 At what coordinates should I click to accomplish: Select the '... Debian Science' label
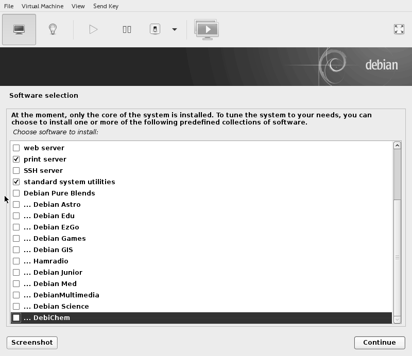pos(56,307)
